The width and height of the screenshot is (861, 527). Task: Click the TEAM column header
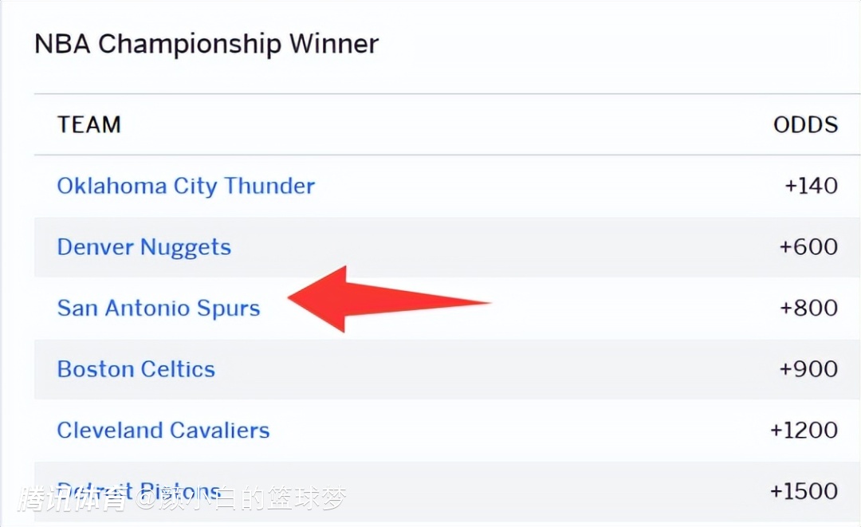pyautogui.click(x=88, y=124)
